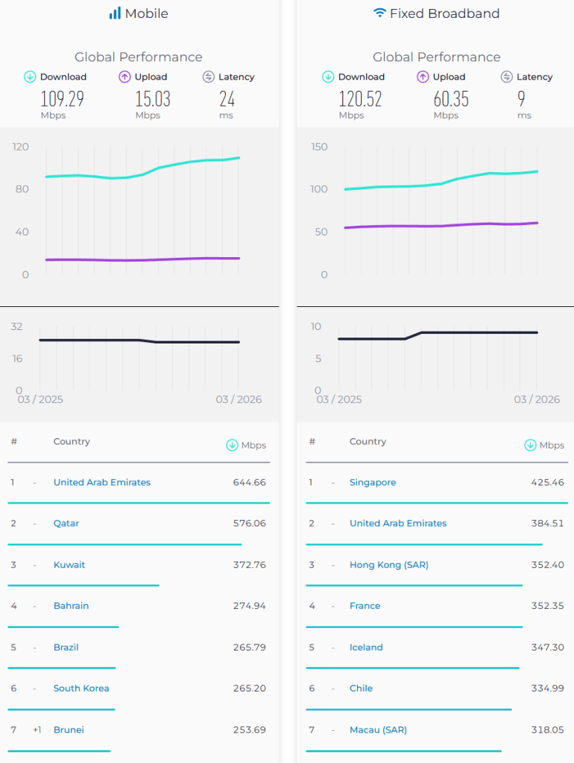Click the Upload icon under Fixed Broadband
The height and width of the screenshot is (763, 574).
(424, 76)
